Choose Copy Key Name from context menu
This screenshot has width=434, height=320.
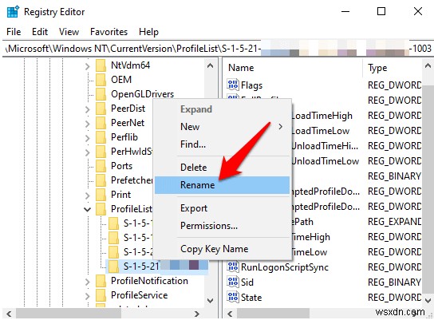click(x=223, y=249)
